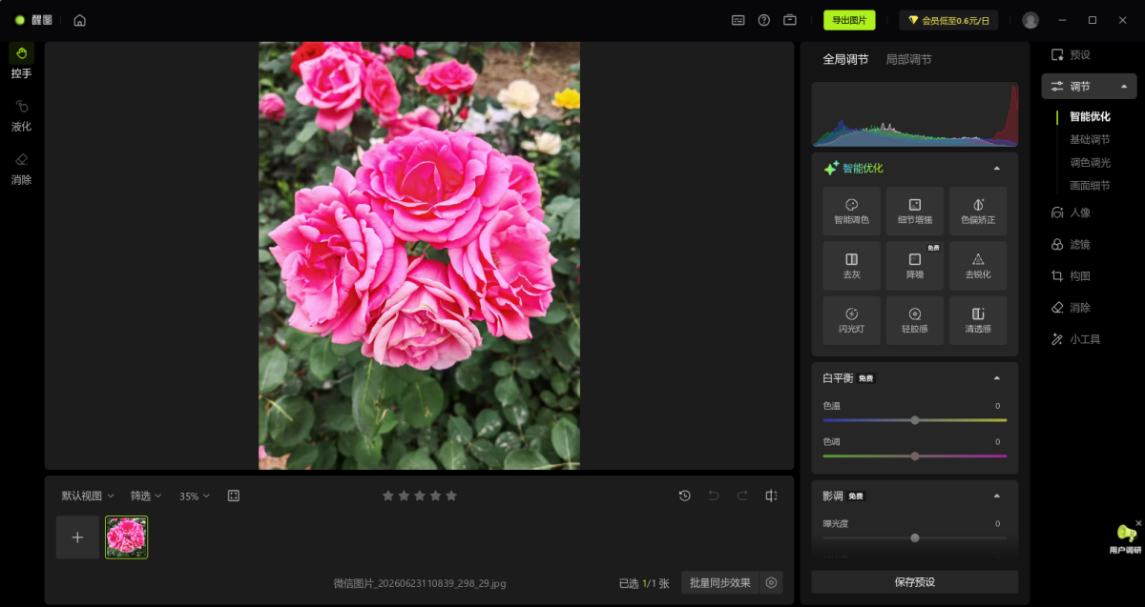Open the 35% zoom level dropdown
The width and height of the screenshot is (1145, 607).
point(195,496)
